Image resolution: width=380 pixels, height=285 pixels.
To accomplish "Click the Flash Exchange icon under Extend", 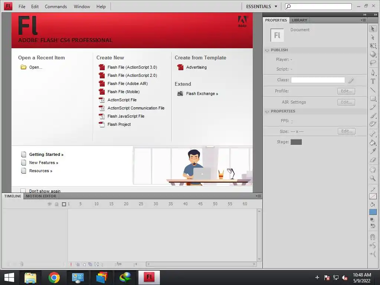I will [180, 94].
